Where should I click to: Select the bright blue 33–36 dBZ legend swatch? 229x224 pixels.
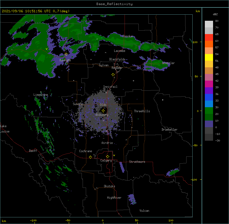209,97
